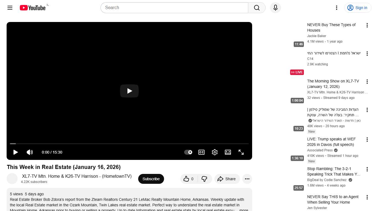Image resolution: width=376 pixels, height=211 pixels.
Task: Start voice search with microphone
Action: click(275, 8)
